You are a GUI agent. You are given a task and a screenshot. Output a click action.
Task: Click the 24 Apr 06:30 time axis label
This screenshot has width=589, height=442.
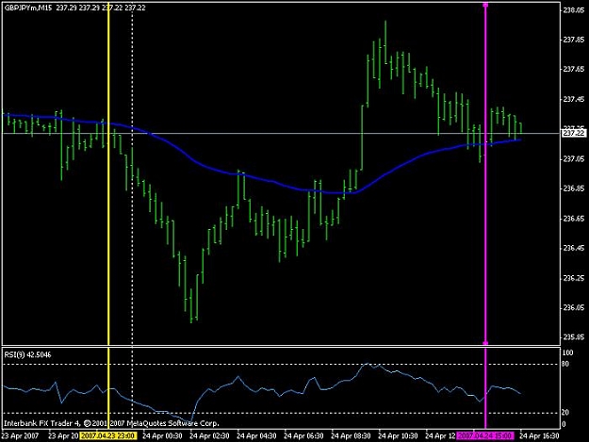click(x=303, y=436)
